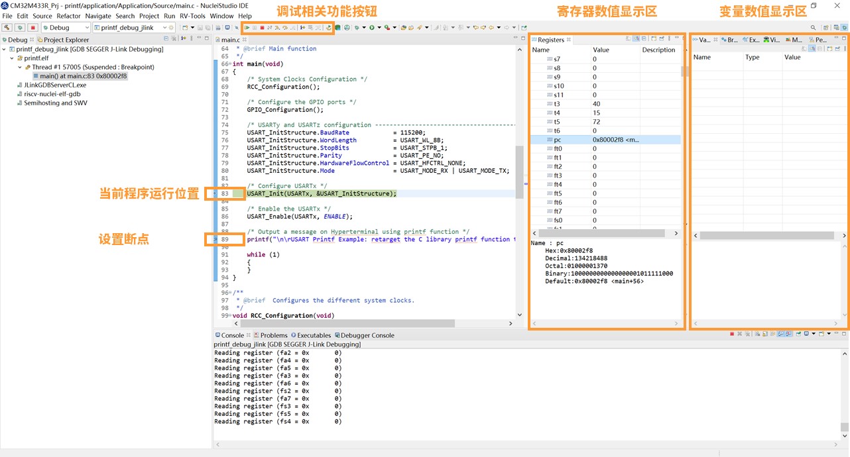Click line 83 USART_Init code line
Screen dimensions: 850x457
322,193
